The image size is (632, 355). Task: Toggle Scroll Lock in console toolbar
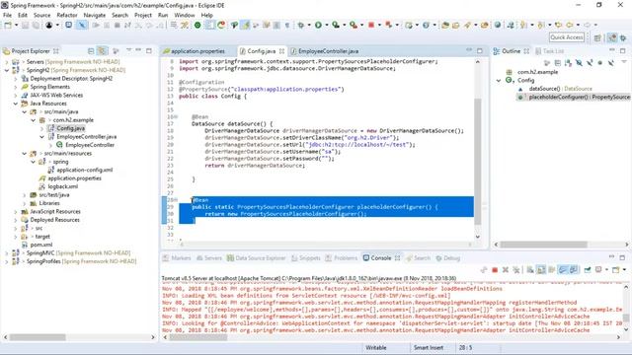click(541, 269)
